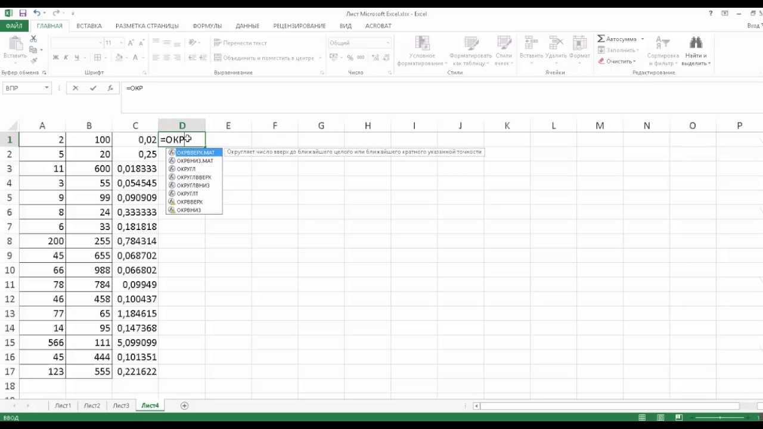Click the Redo arrow icon

point(57,13)
